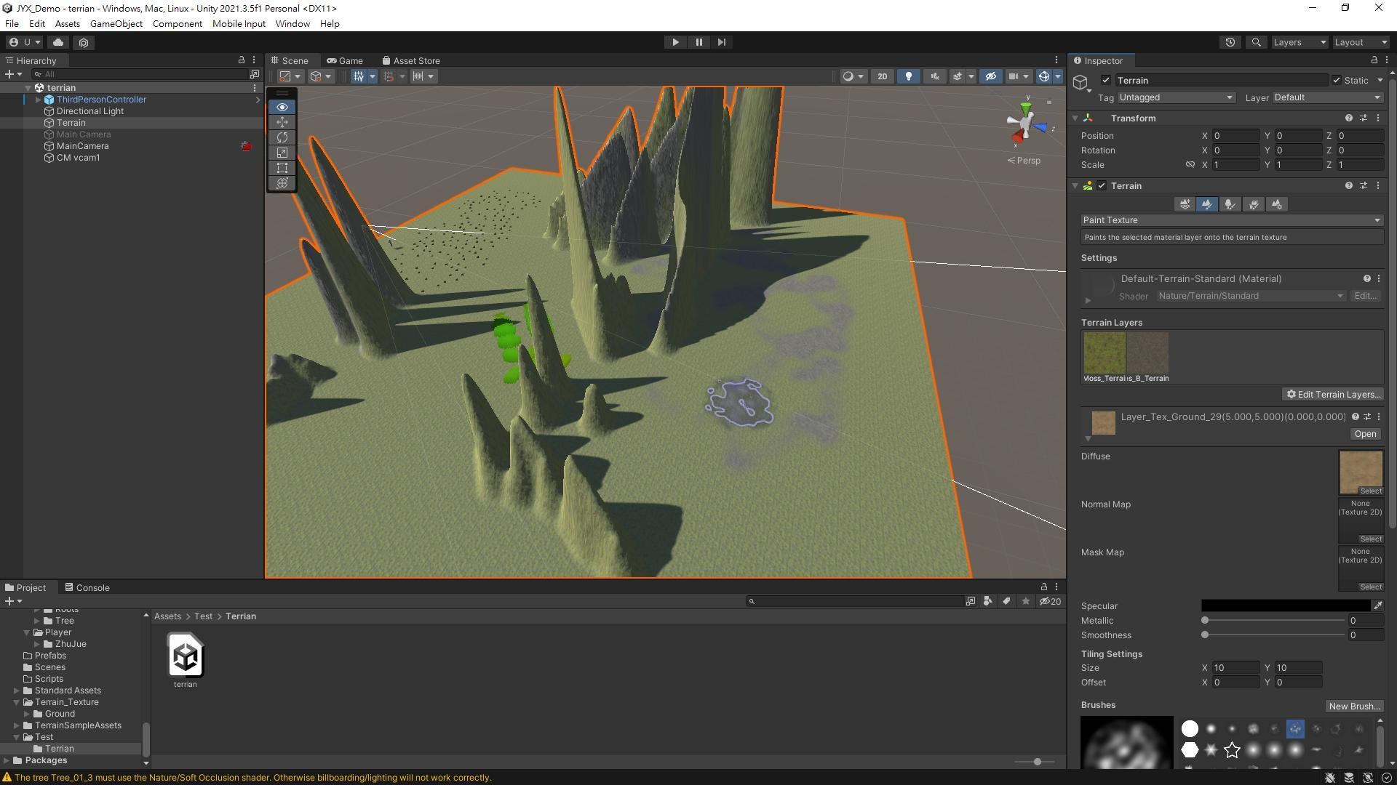Click the Specular color swatch
Viewport: 1397px width, 785px height.
click(1288, 605)
